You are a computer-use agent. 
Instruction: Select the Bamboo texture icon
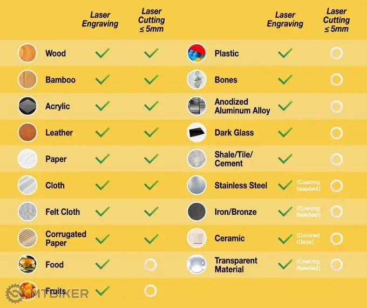[x=27, y=80]
